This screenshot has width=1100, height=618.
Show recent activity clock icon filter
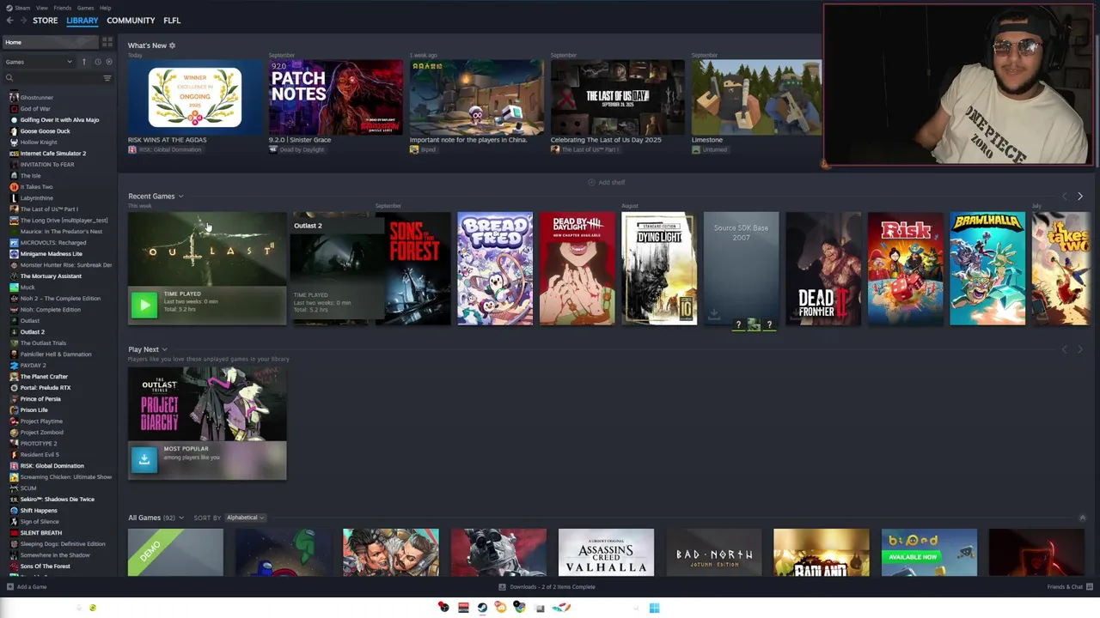coord(97,62)
